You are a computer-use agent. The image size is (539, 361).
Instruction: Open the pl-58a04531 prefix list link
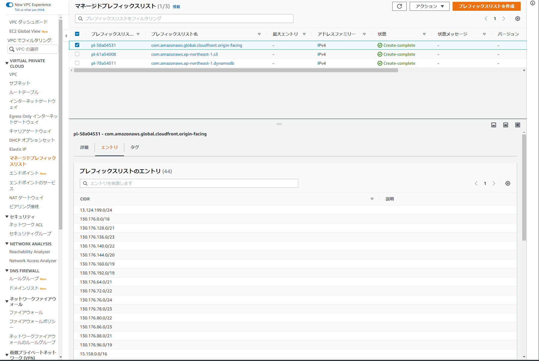104,45
